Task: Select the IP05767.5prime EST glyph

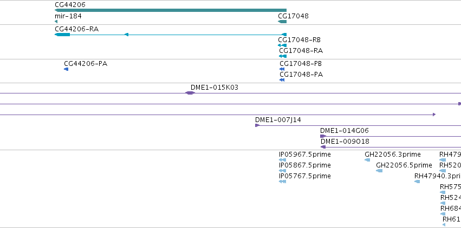Action: 282,182
